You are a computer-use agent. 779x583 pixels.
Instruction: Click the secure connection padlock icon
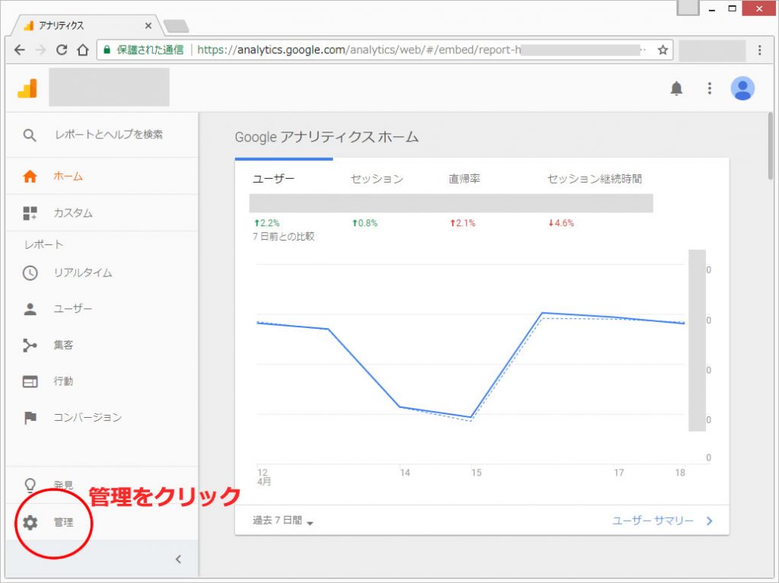pyautogui.click(x=107, y=49)
